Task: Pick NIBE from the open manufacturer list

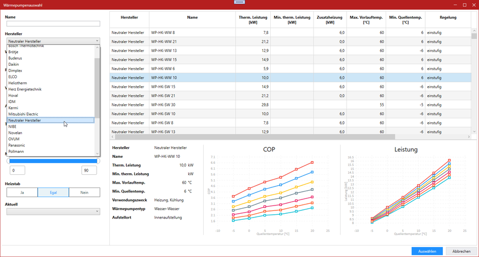Action: point(13,127)
